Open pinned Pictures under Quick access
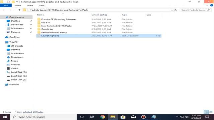The image size is (214, 120). click(15, 32)
